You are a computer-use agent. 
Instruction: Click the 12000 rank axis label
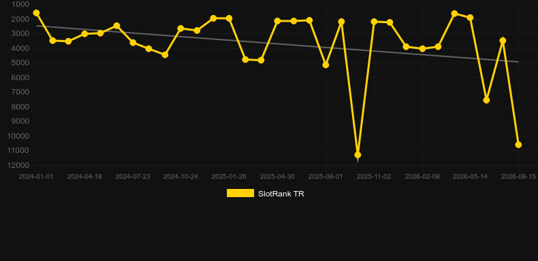[18, 165]
